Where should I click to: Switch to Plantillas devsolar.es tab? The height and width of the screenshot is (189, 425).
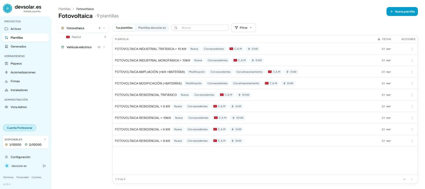point(152,28)
